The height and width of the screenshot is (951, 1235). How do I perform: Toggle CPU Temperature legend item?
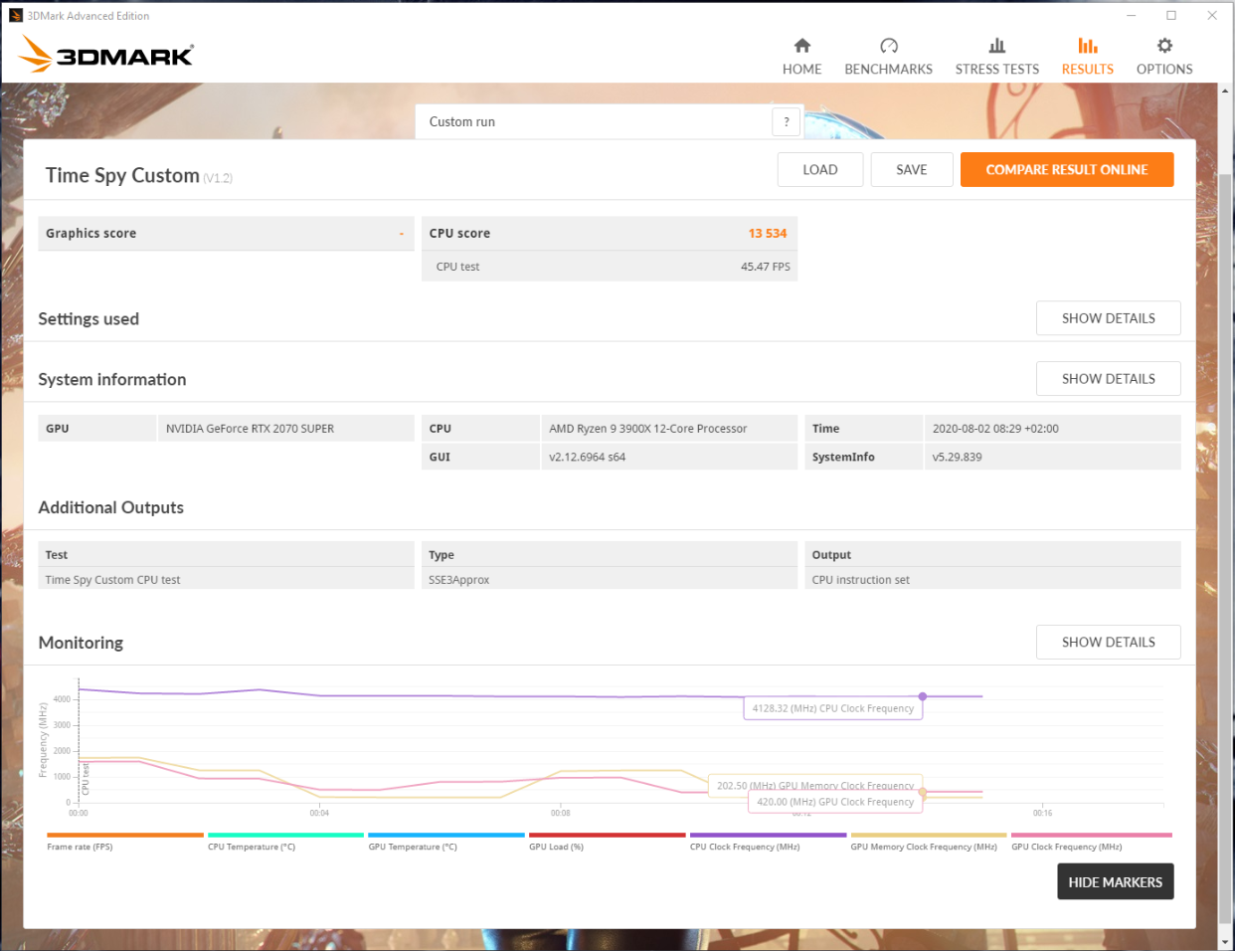285,842
